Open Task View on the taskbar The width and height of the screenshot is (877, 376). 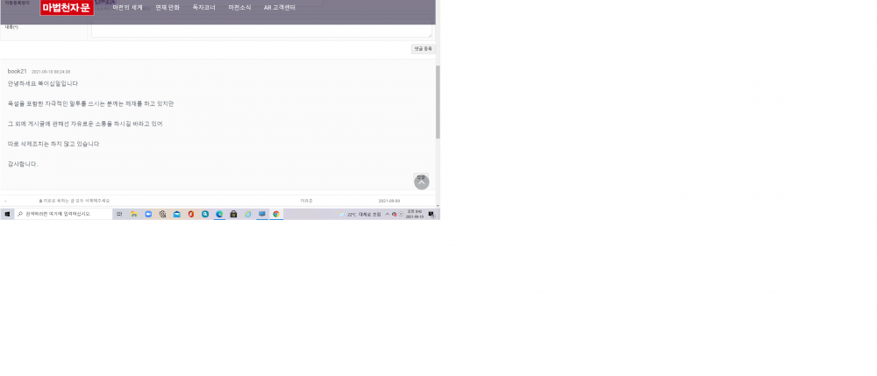pyautogui.click(x=119, y=214)
